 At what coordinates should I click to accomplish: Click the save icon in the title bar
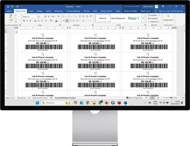[8, 6]
